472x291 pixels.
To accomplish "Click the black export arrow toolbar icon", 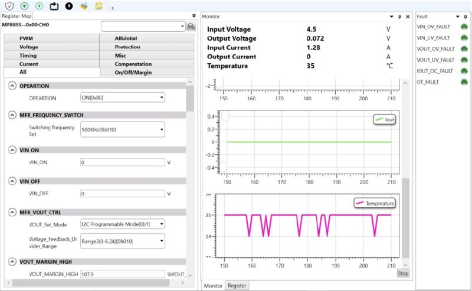I will pos(54,6).
